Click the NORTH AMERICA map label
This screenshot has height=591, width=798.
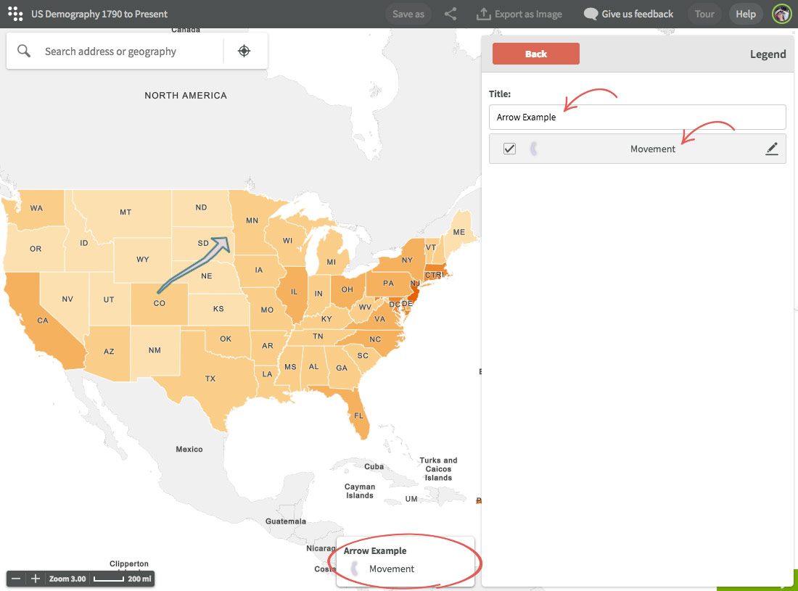(186, 95)
